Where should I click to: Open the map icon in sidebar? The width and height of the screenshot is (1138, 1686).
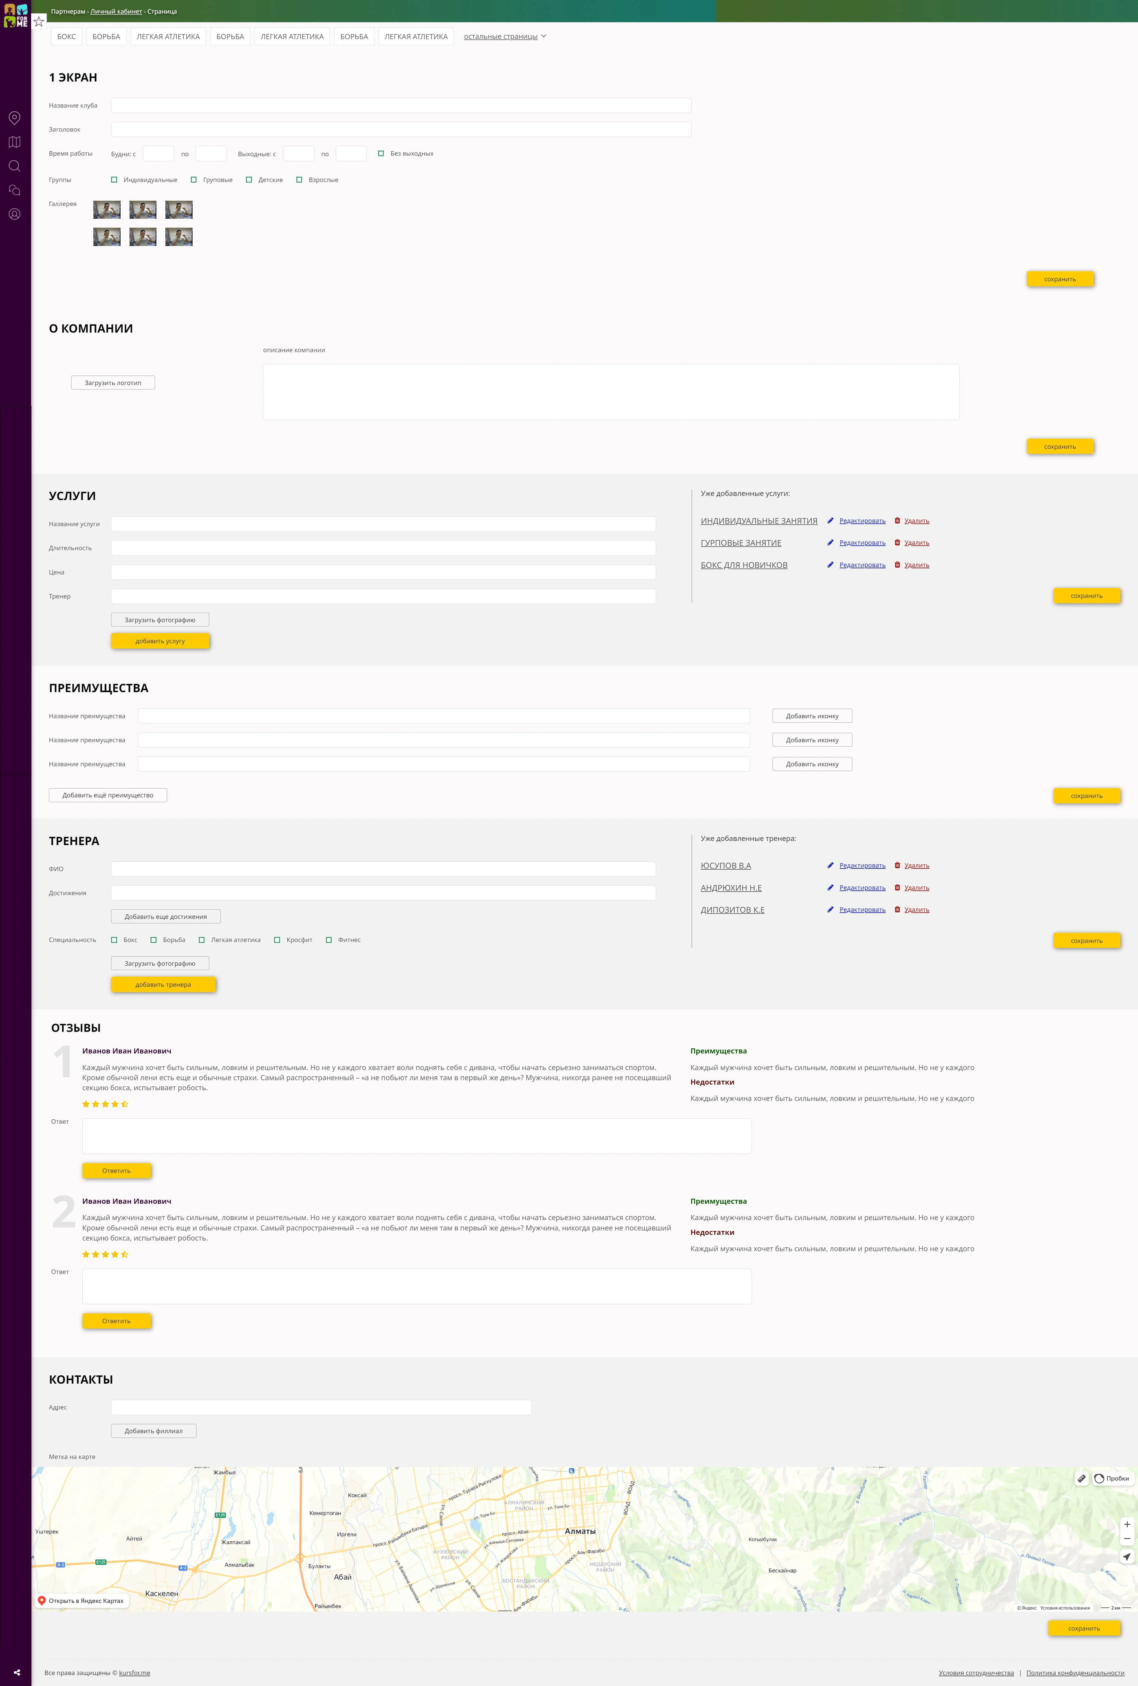(15, 142)
